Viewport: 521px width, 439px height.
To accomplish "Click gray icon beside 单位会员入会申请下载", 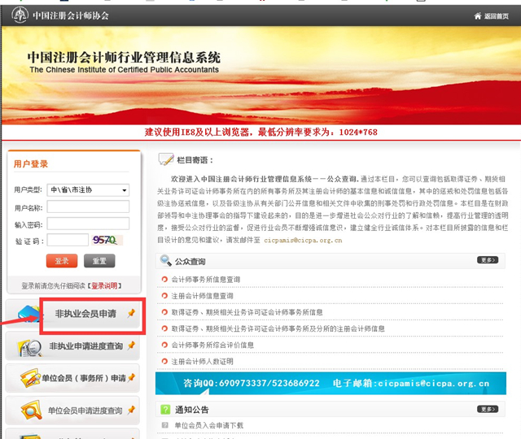I will coord(164,425).
